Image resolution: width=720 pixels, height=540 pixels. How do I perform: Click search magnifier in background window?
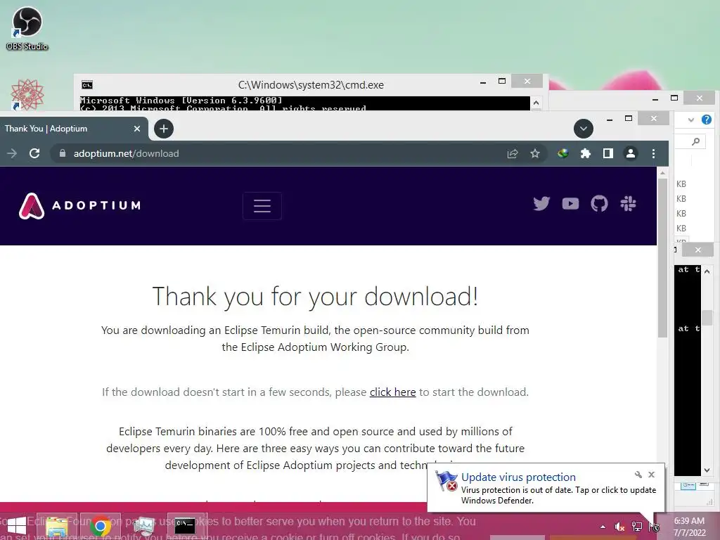click(x=695, y=141)
